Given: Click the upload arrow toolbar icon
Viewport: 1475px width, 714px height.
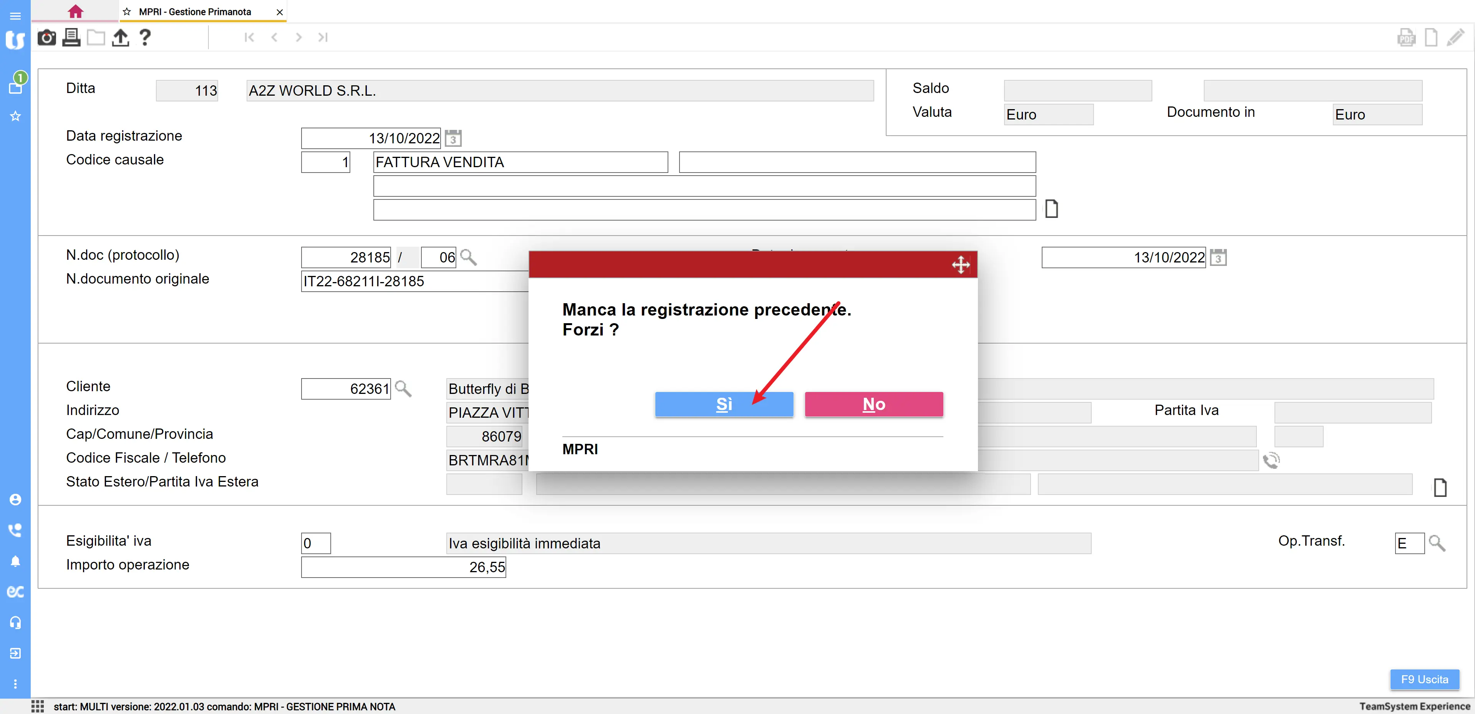Looking at the screenshot, I should click(120, 38).
